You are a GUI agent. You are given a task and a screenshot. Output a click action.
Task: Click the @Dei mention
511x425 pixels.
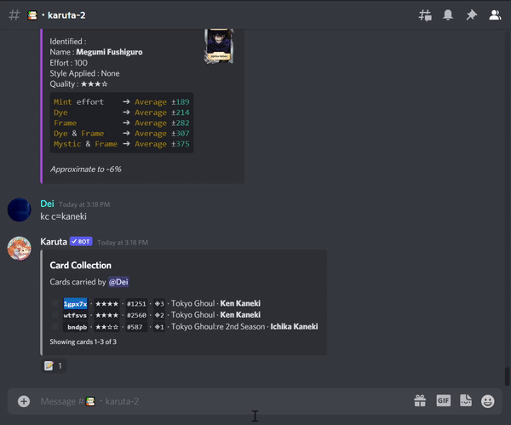tap(118, 282)
